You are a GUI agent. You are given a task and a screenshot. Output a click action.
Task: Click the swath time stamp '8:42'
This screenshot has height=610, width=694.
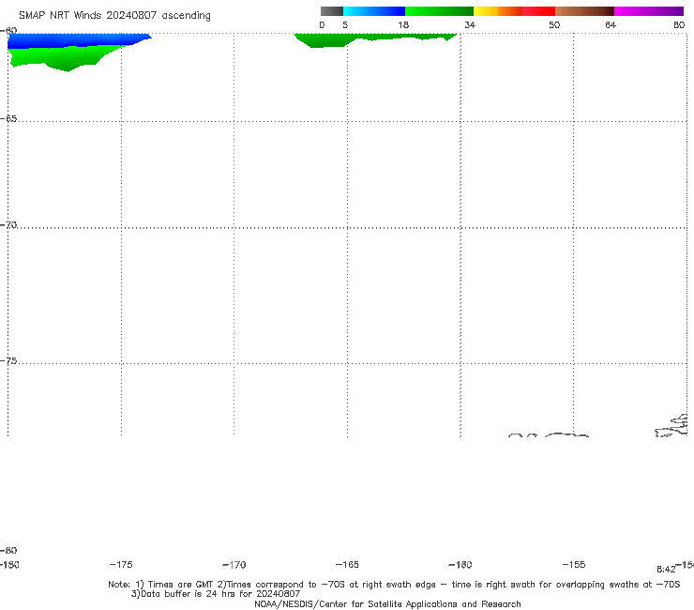click(666, 570)
